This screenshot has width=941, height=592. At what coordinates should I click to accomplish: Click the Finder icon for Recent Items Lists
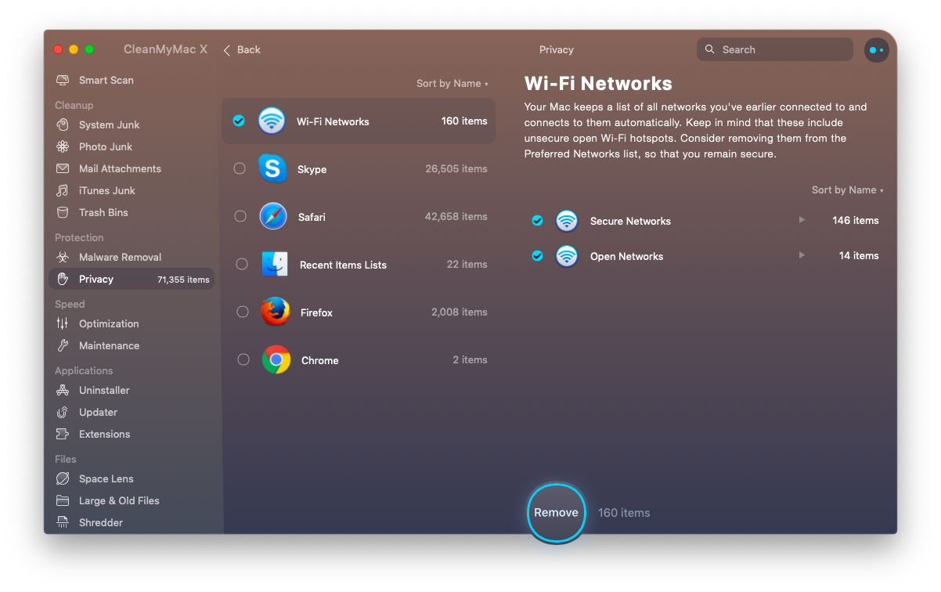(275, 265)
